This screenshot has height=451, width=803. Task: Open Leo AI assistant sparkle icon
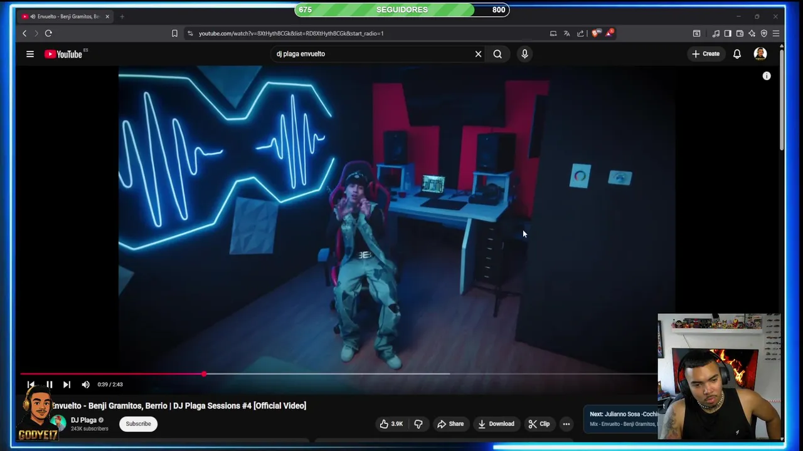click(752, 33)
